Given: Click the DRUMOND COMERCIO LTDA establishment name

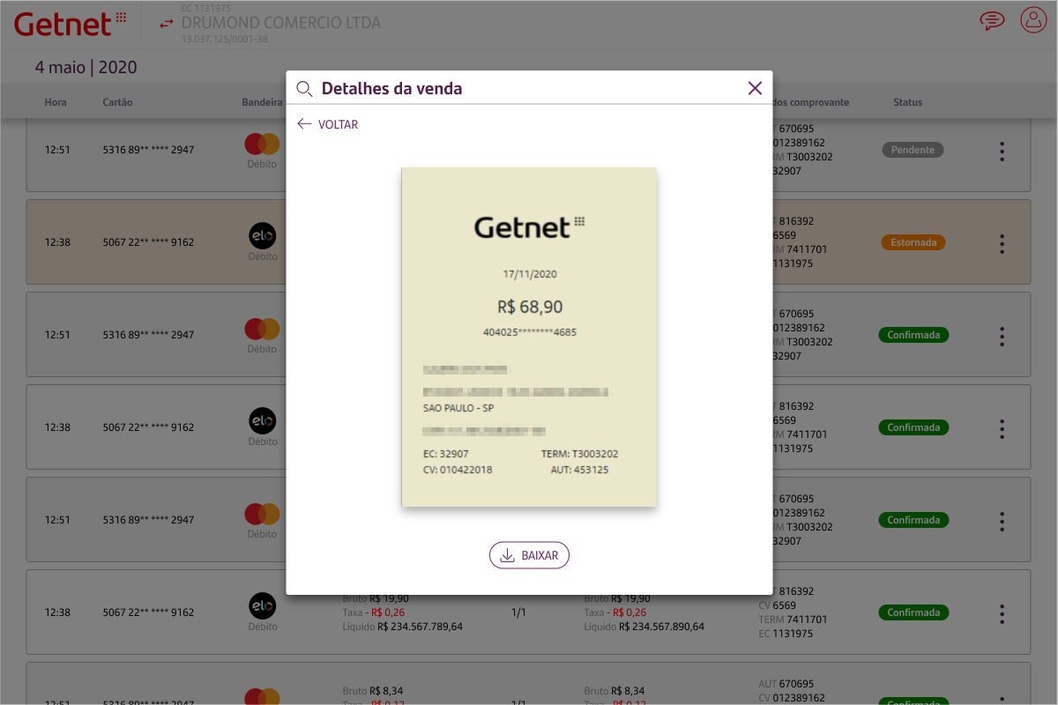Looking at the screenshot, I should (x=281, y=23).
